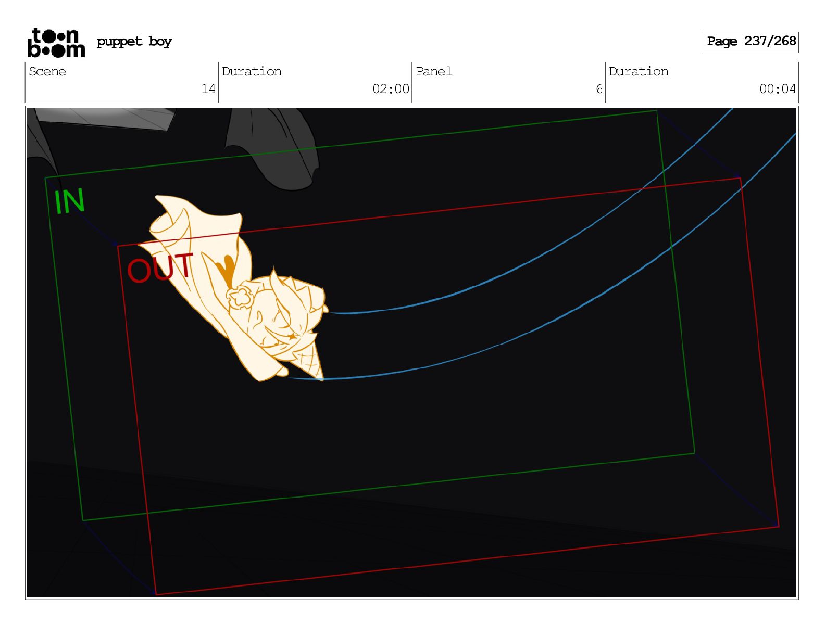Click the panel number '6'
Image resolution: width=825 pixels, height=637 pixels.
click(599, 89)
